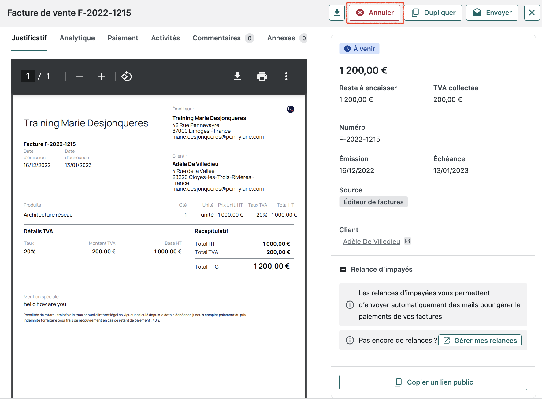This screenshot has height=399, width=542.
Task: Click the Éditeur de factures source tag
Action: (373, 202)
